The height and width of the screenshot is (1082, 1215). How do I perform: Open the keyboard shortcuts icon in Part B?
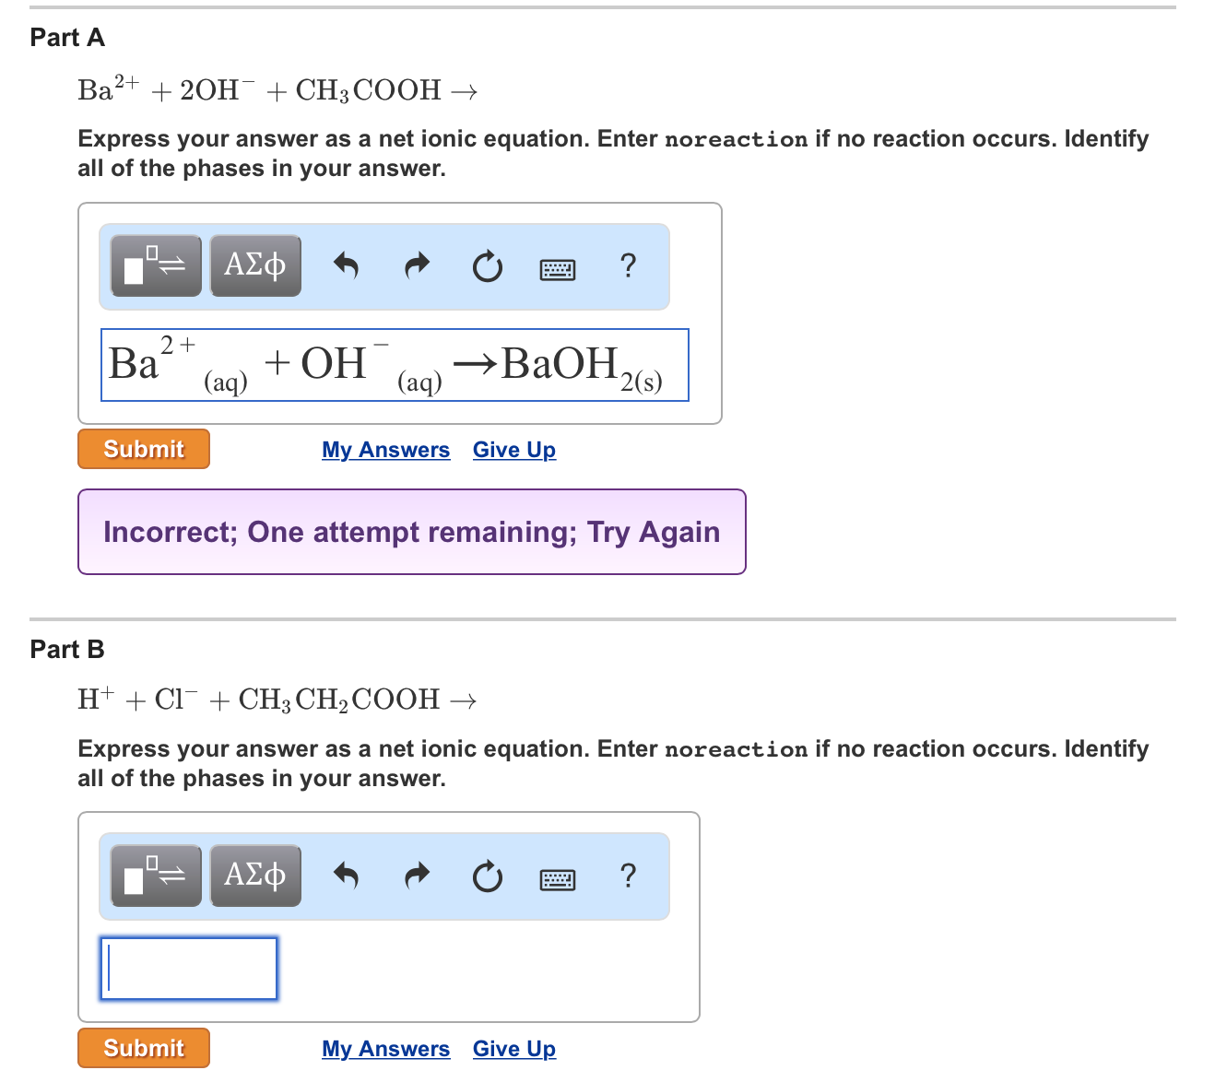point(557,878)
